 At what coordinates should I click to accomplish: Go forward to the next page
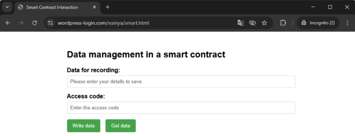pos(21,23)
